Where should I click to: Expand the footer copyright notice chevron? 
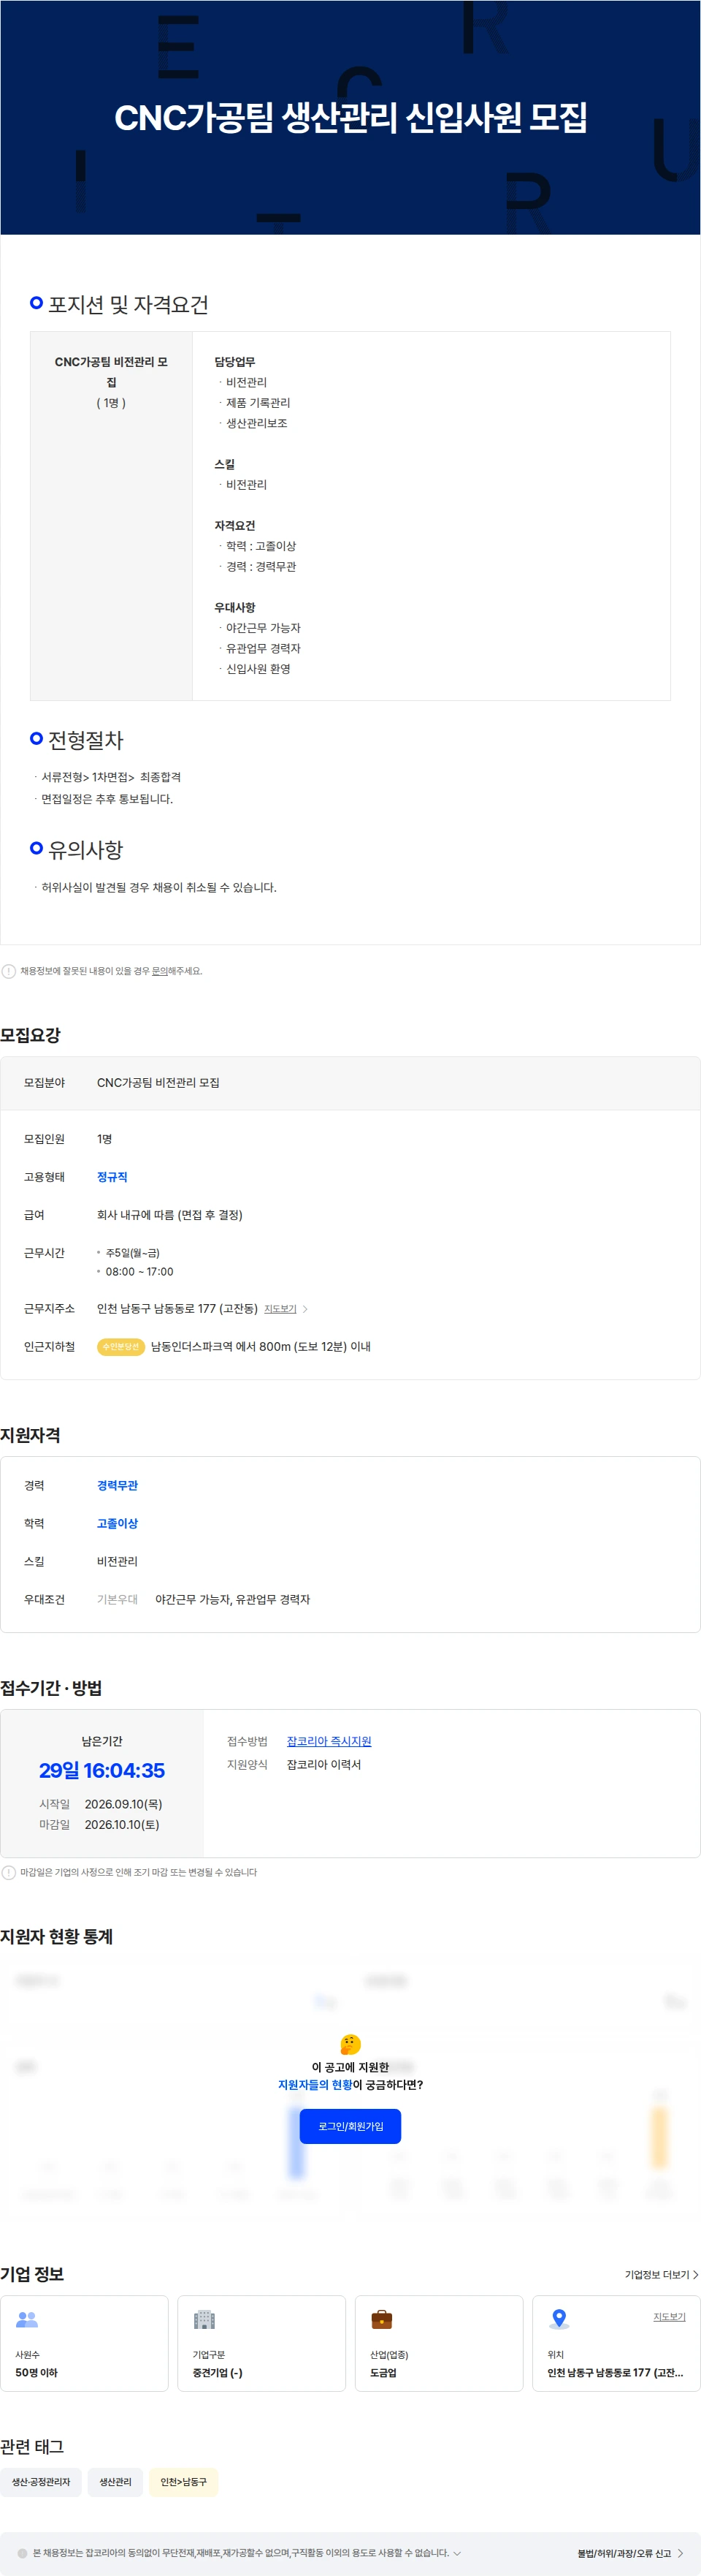click(x=457, y=2553)
